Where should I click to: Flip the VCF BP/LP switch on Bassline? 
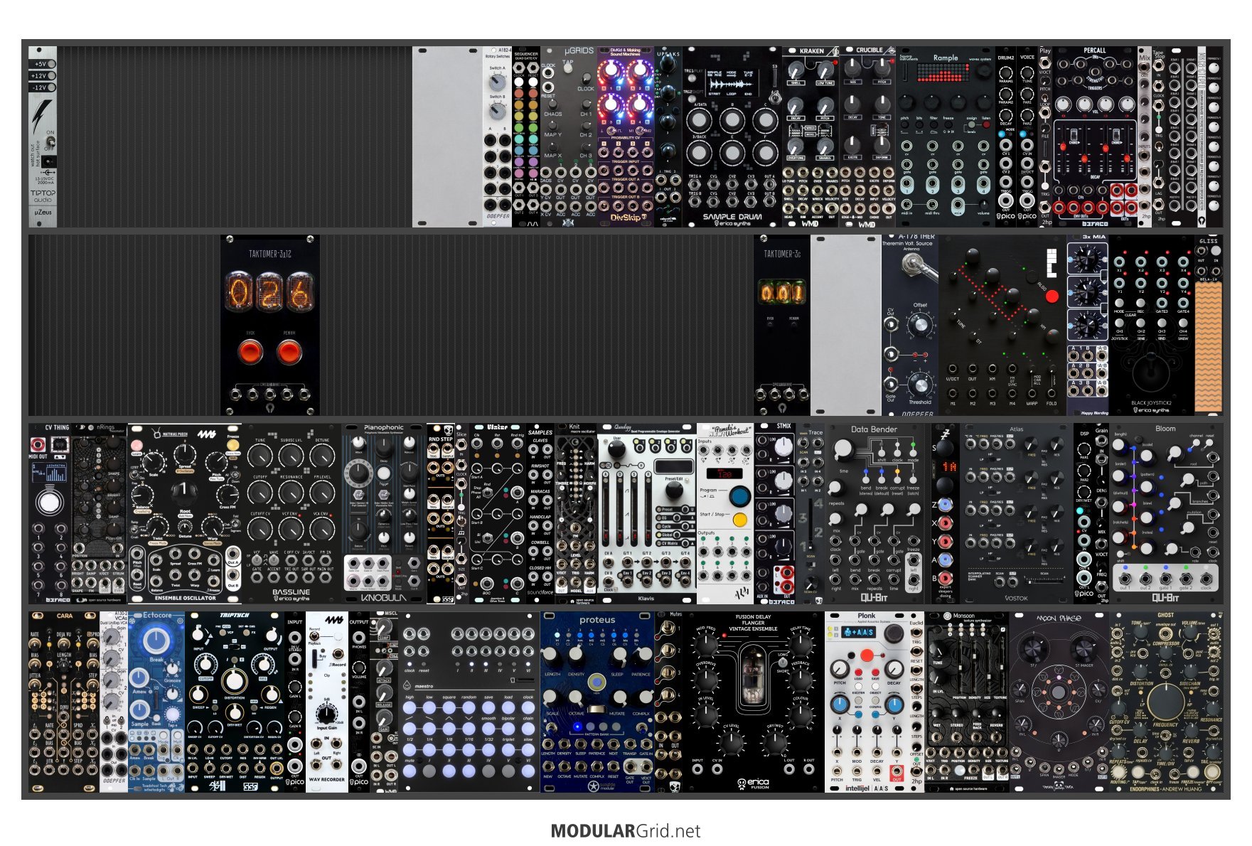click(x=257, y=559)
